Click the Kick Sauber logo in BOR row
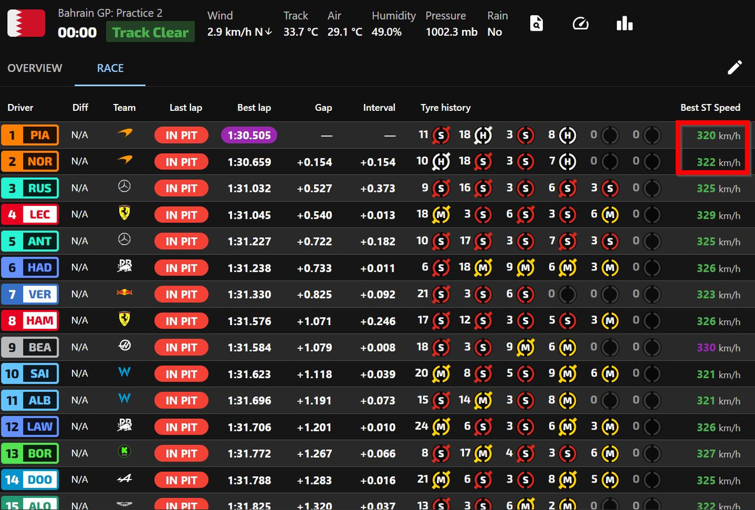This screenshot has width=755, height=510. (124, 451)
